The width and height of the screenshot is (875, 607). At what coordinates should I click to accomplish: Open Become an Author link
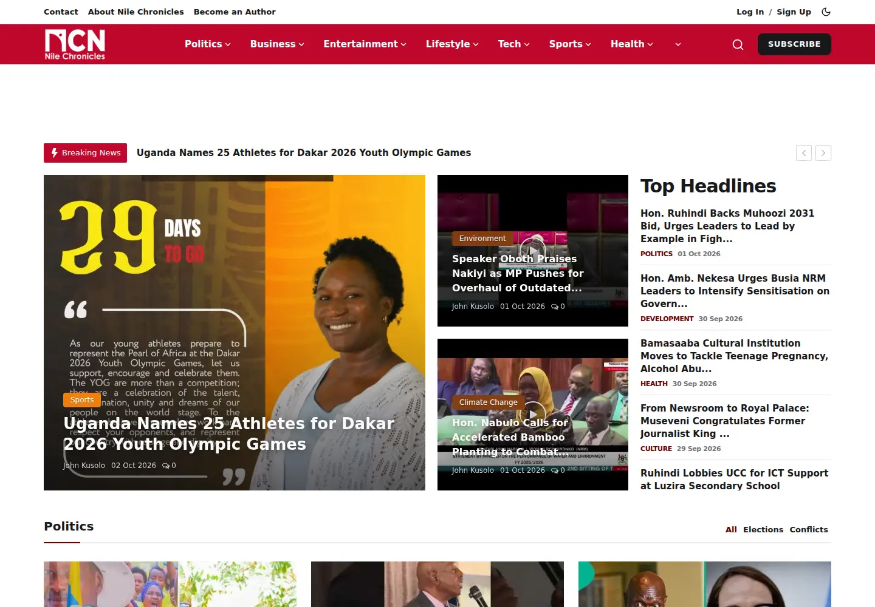click(x=235, y=12)
